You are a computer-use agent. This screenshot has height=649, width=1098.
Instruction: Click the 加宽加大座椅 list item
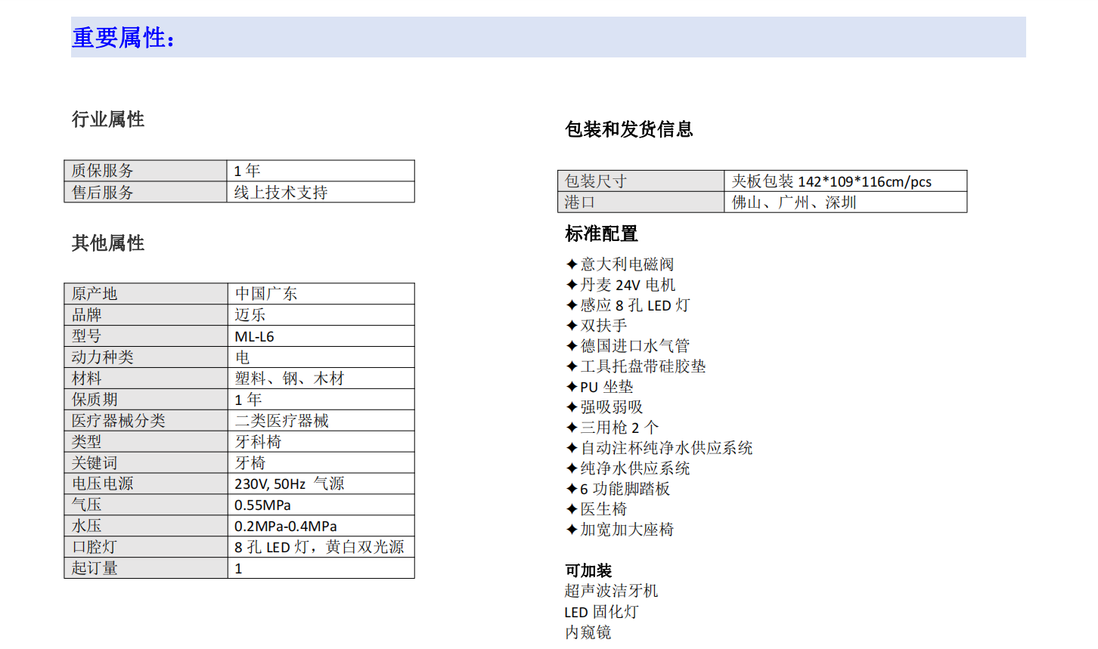(x=620, y=530)
